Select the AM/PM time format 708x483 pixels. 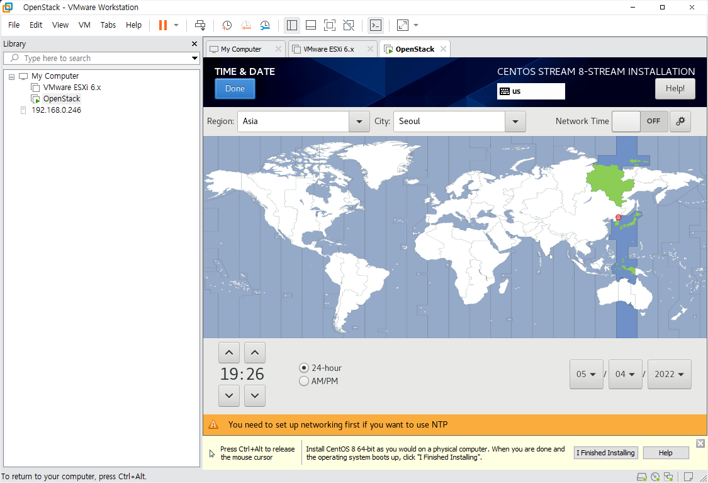[x=318, y=381]
